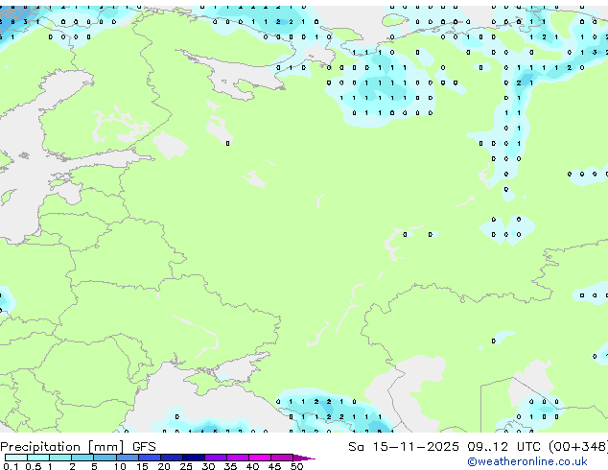Click the '0.5' legend scale label

[x=34, y=466]
